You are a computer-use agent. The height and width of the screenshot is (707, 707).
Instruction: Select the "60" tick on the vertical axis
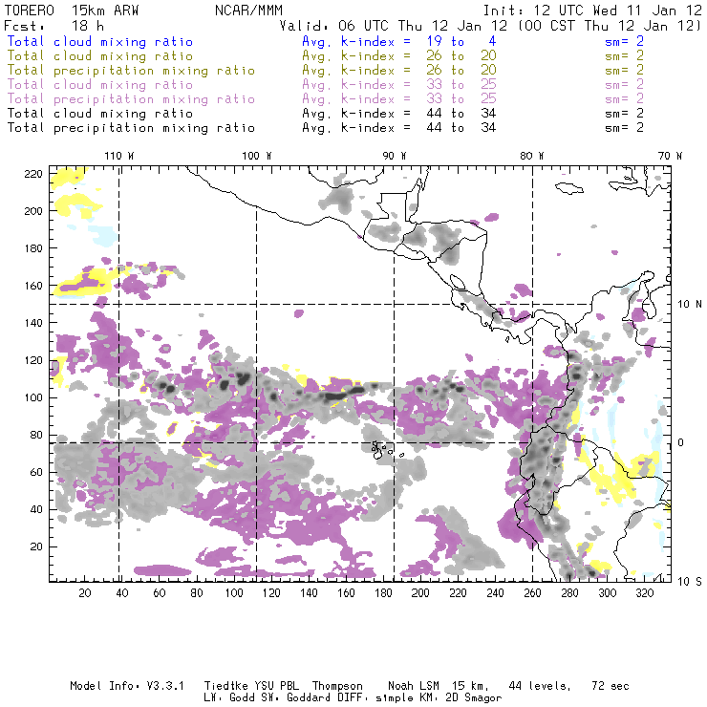pos(36,472)
